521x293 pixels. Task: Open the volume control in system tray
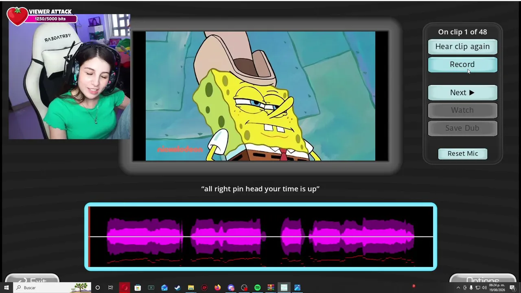484,288
